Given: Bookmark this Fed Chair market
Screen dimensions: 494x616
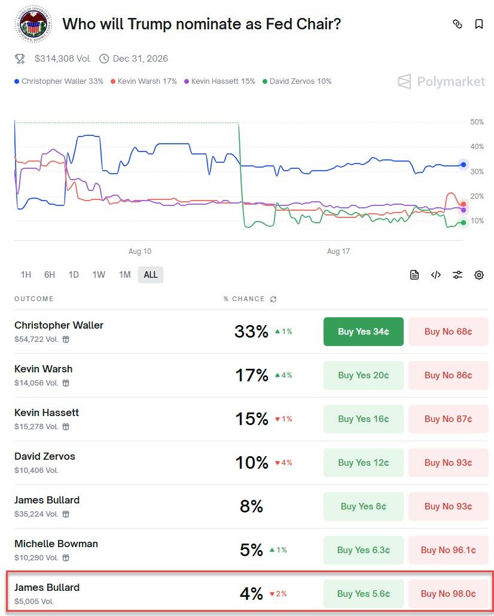Looking at the screenshot, I should pos(479,24).
